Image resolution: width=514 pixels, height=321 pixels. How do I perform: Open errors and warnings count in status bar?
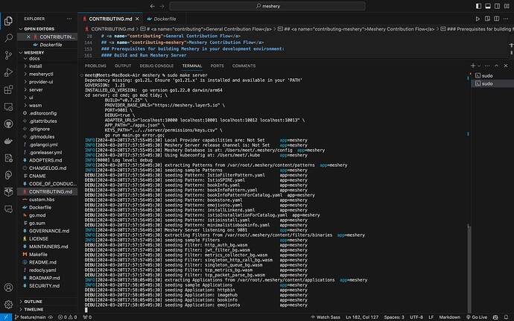(x=67, y=317)
